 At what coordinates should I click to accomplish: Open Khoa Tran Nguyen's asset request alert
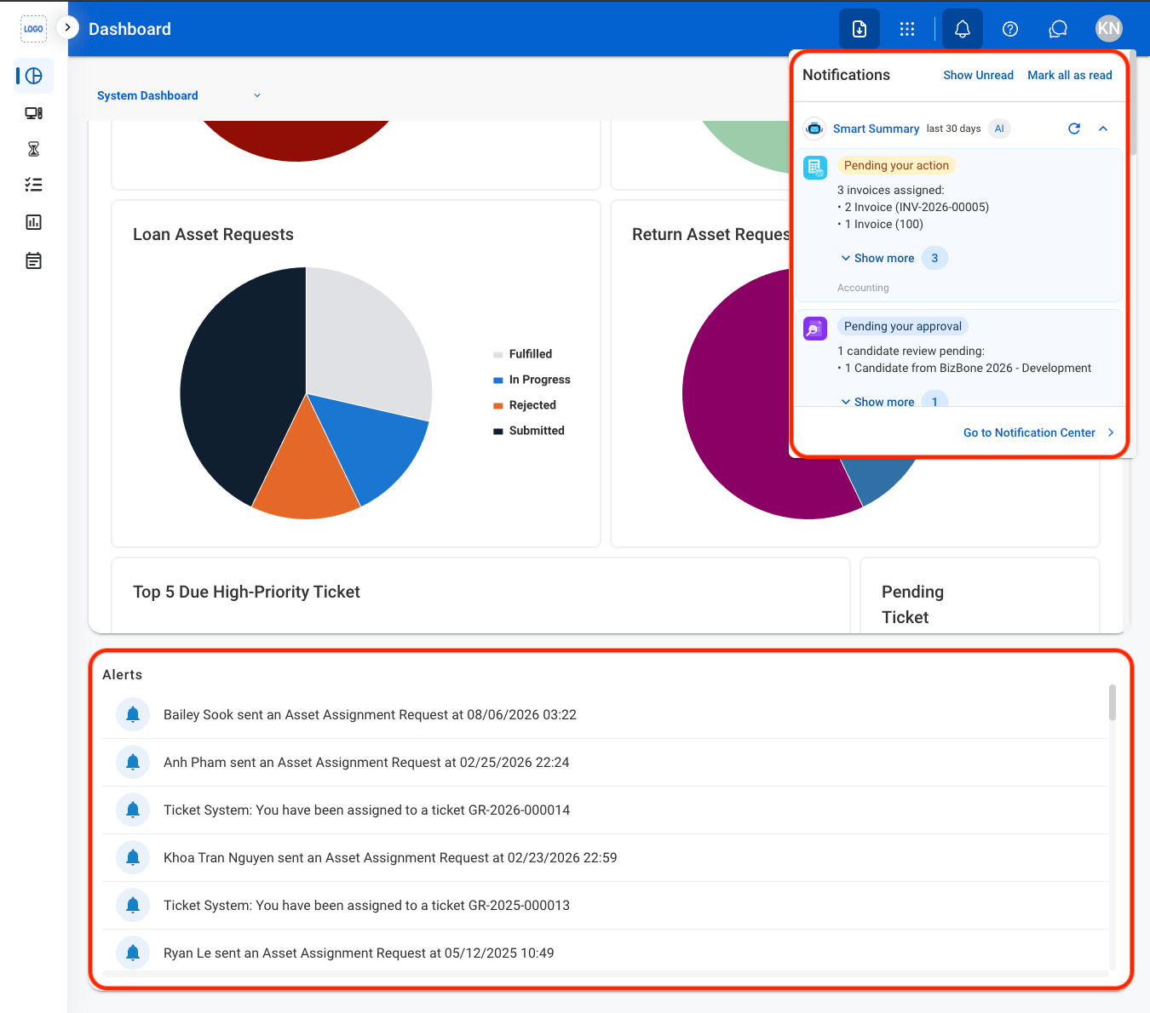tap(606, 858)
